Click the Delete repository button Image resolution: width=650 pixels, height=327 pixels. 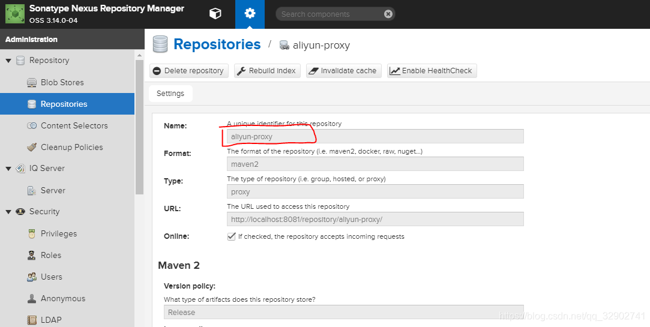(188, 71)
